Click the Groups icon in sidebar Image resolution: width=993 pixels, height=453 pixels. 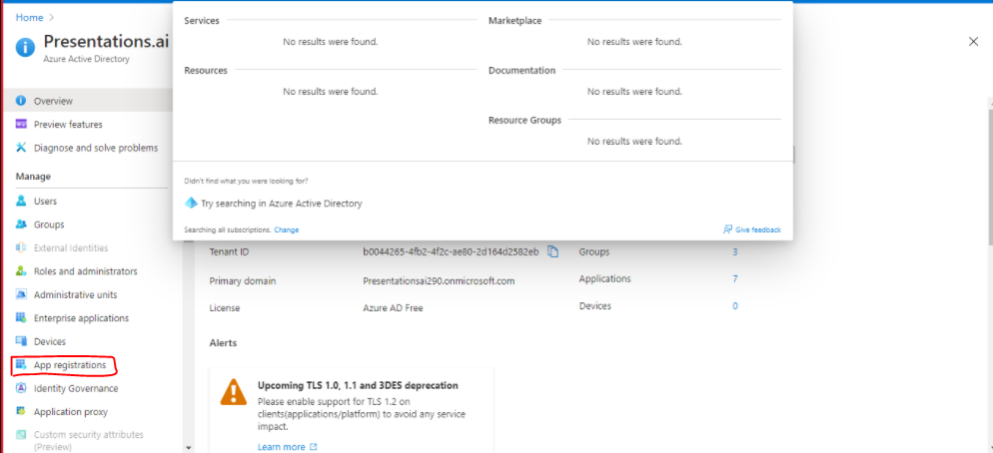21,225
